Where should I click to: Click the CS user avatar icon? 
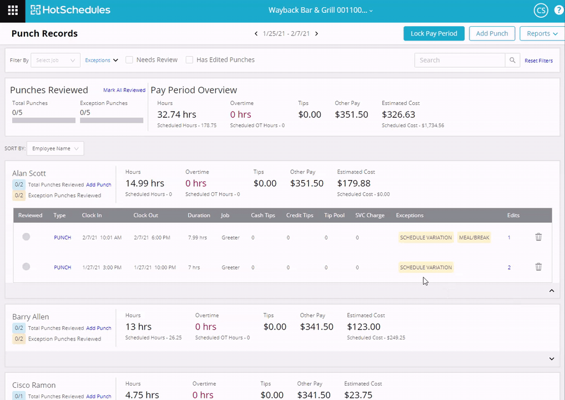[540, 10]
